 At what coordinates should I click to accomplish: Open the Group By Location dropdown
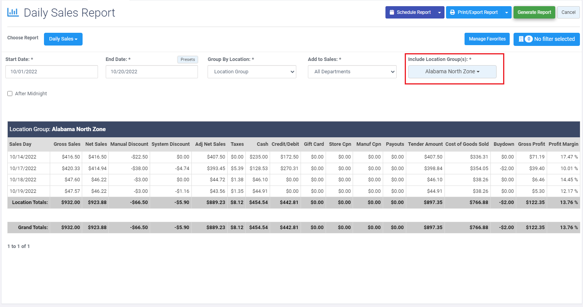[x=252, y=71]
